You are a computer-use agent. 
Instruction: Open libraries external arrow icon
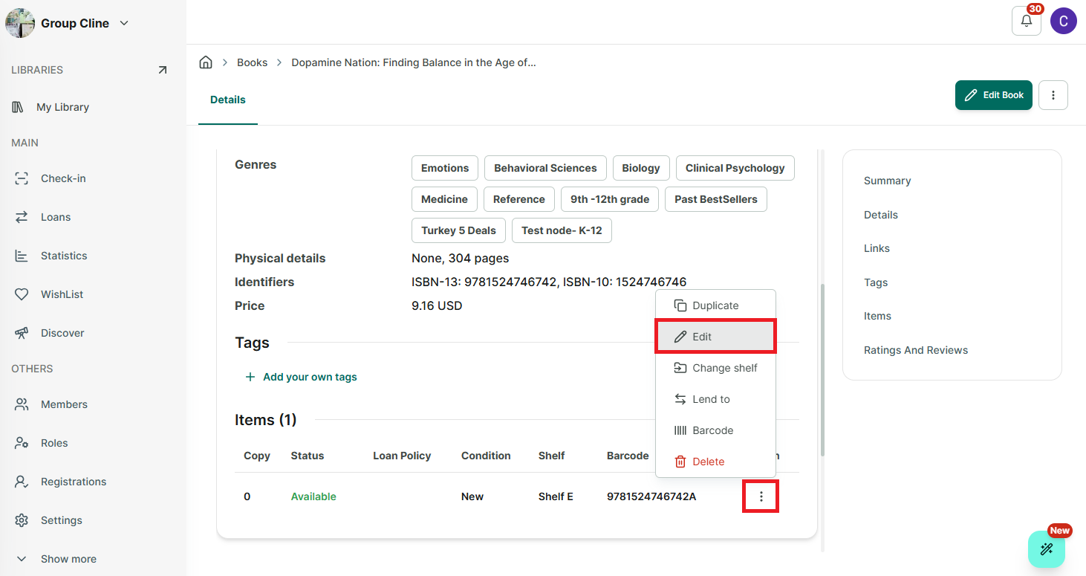pyautogui.click(x=163, y=70)
